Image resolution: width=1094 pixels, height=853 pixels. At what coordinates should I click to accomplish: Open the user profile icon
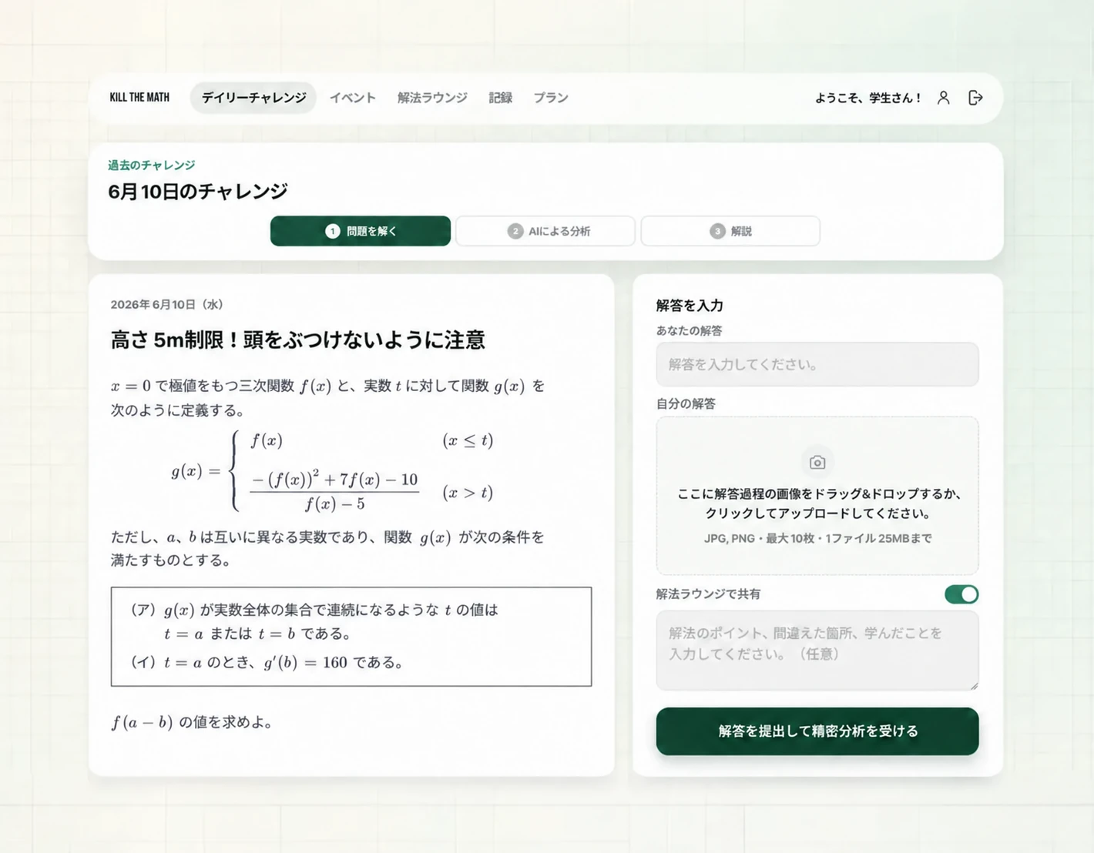(x=943, y=98)
